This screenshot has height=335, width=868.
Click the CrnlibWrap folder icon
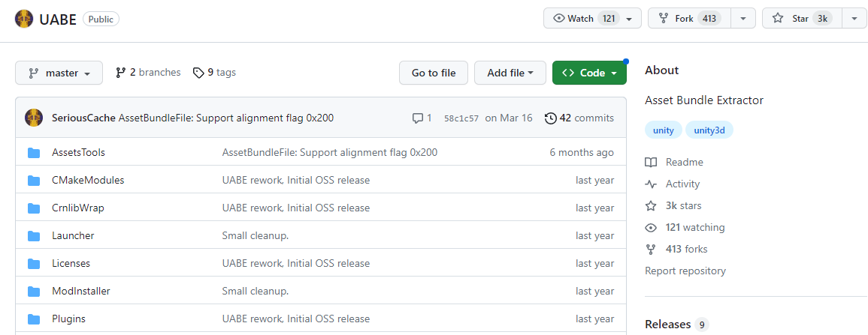click(34, 208)
